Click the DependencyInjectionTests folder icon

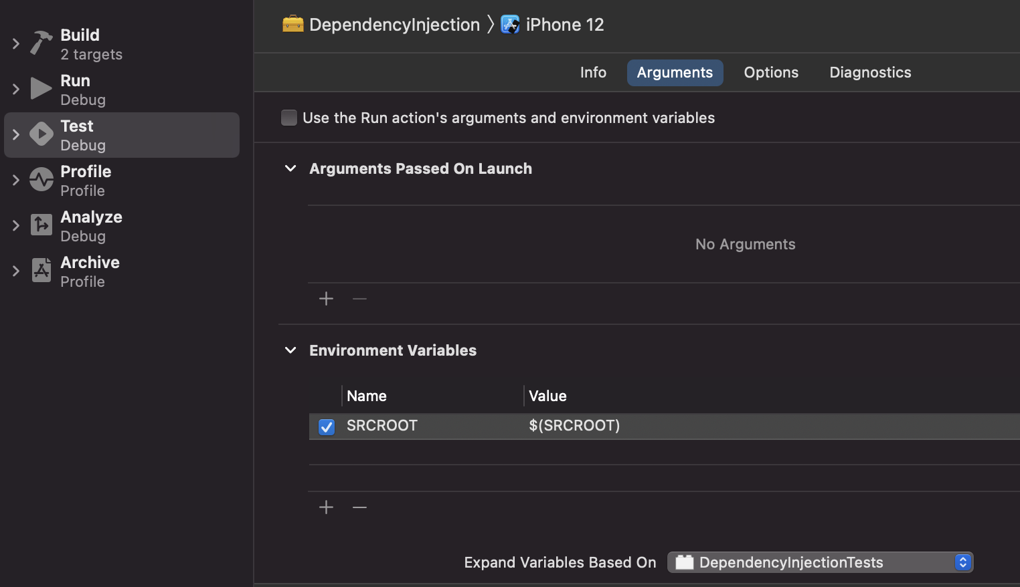click(684, 562)
